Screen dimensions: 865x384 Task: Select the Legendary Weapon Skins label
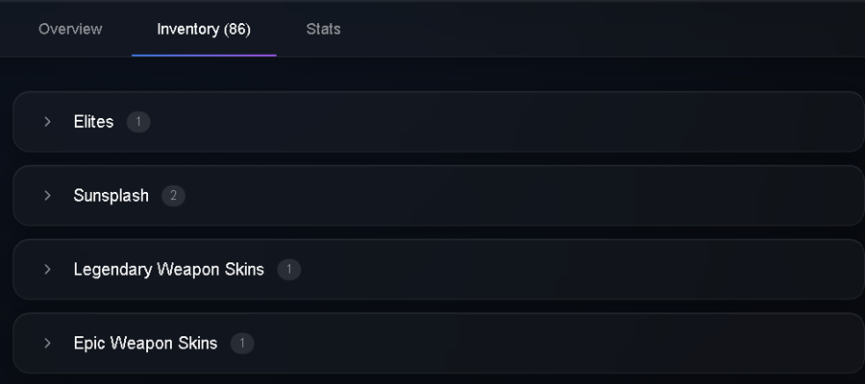pos(169,270)
